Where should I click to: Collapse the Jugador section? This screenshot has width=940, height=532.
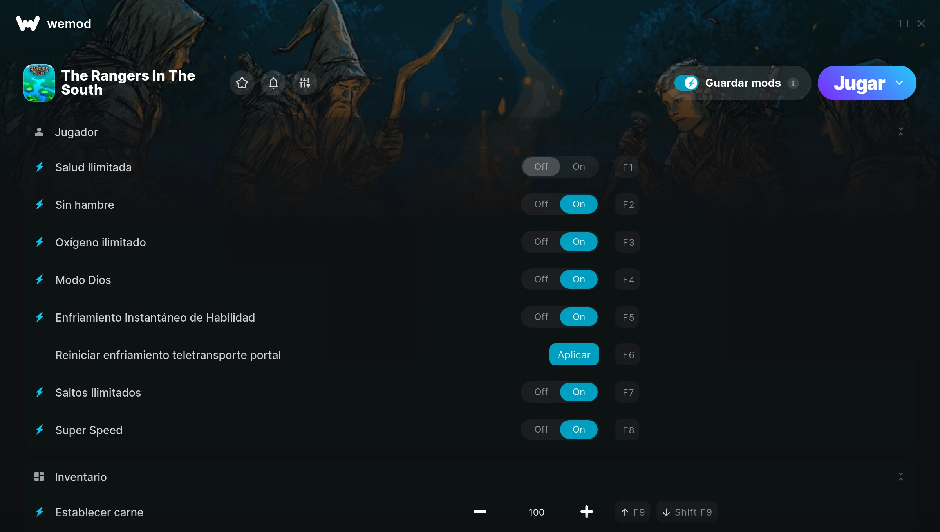[x=901, y=132]
